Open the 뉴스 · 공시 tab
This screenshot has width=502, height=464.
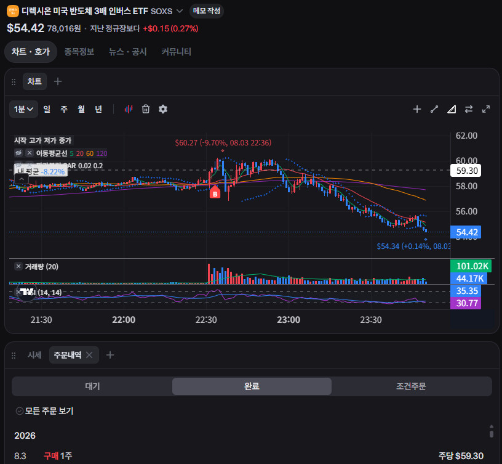tap(128, 52)
